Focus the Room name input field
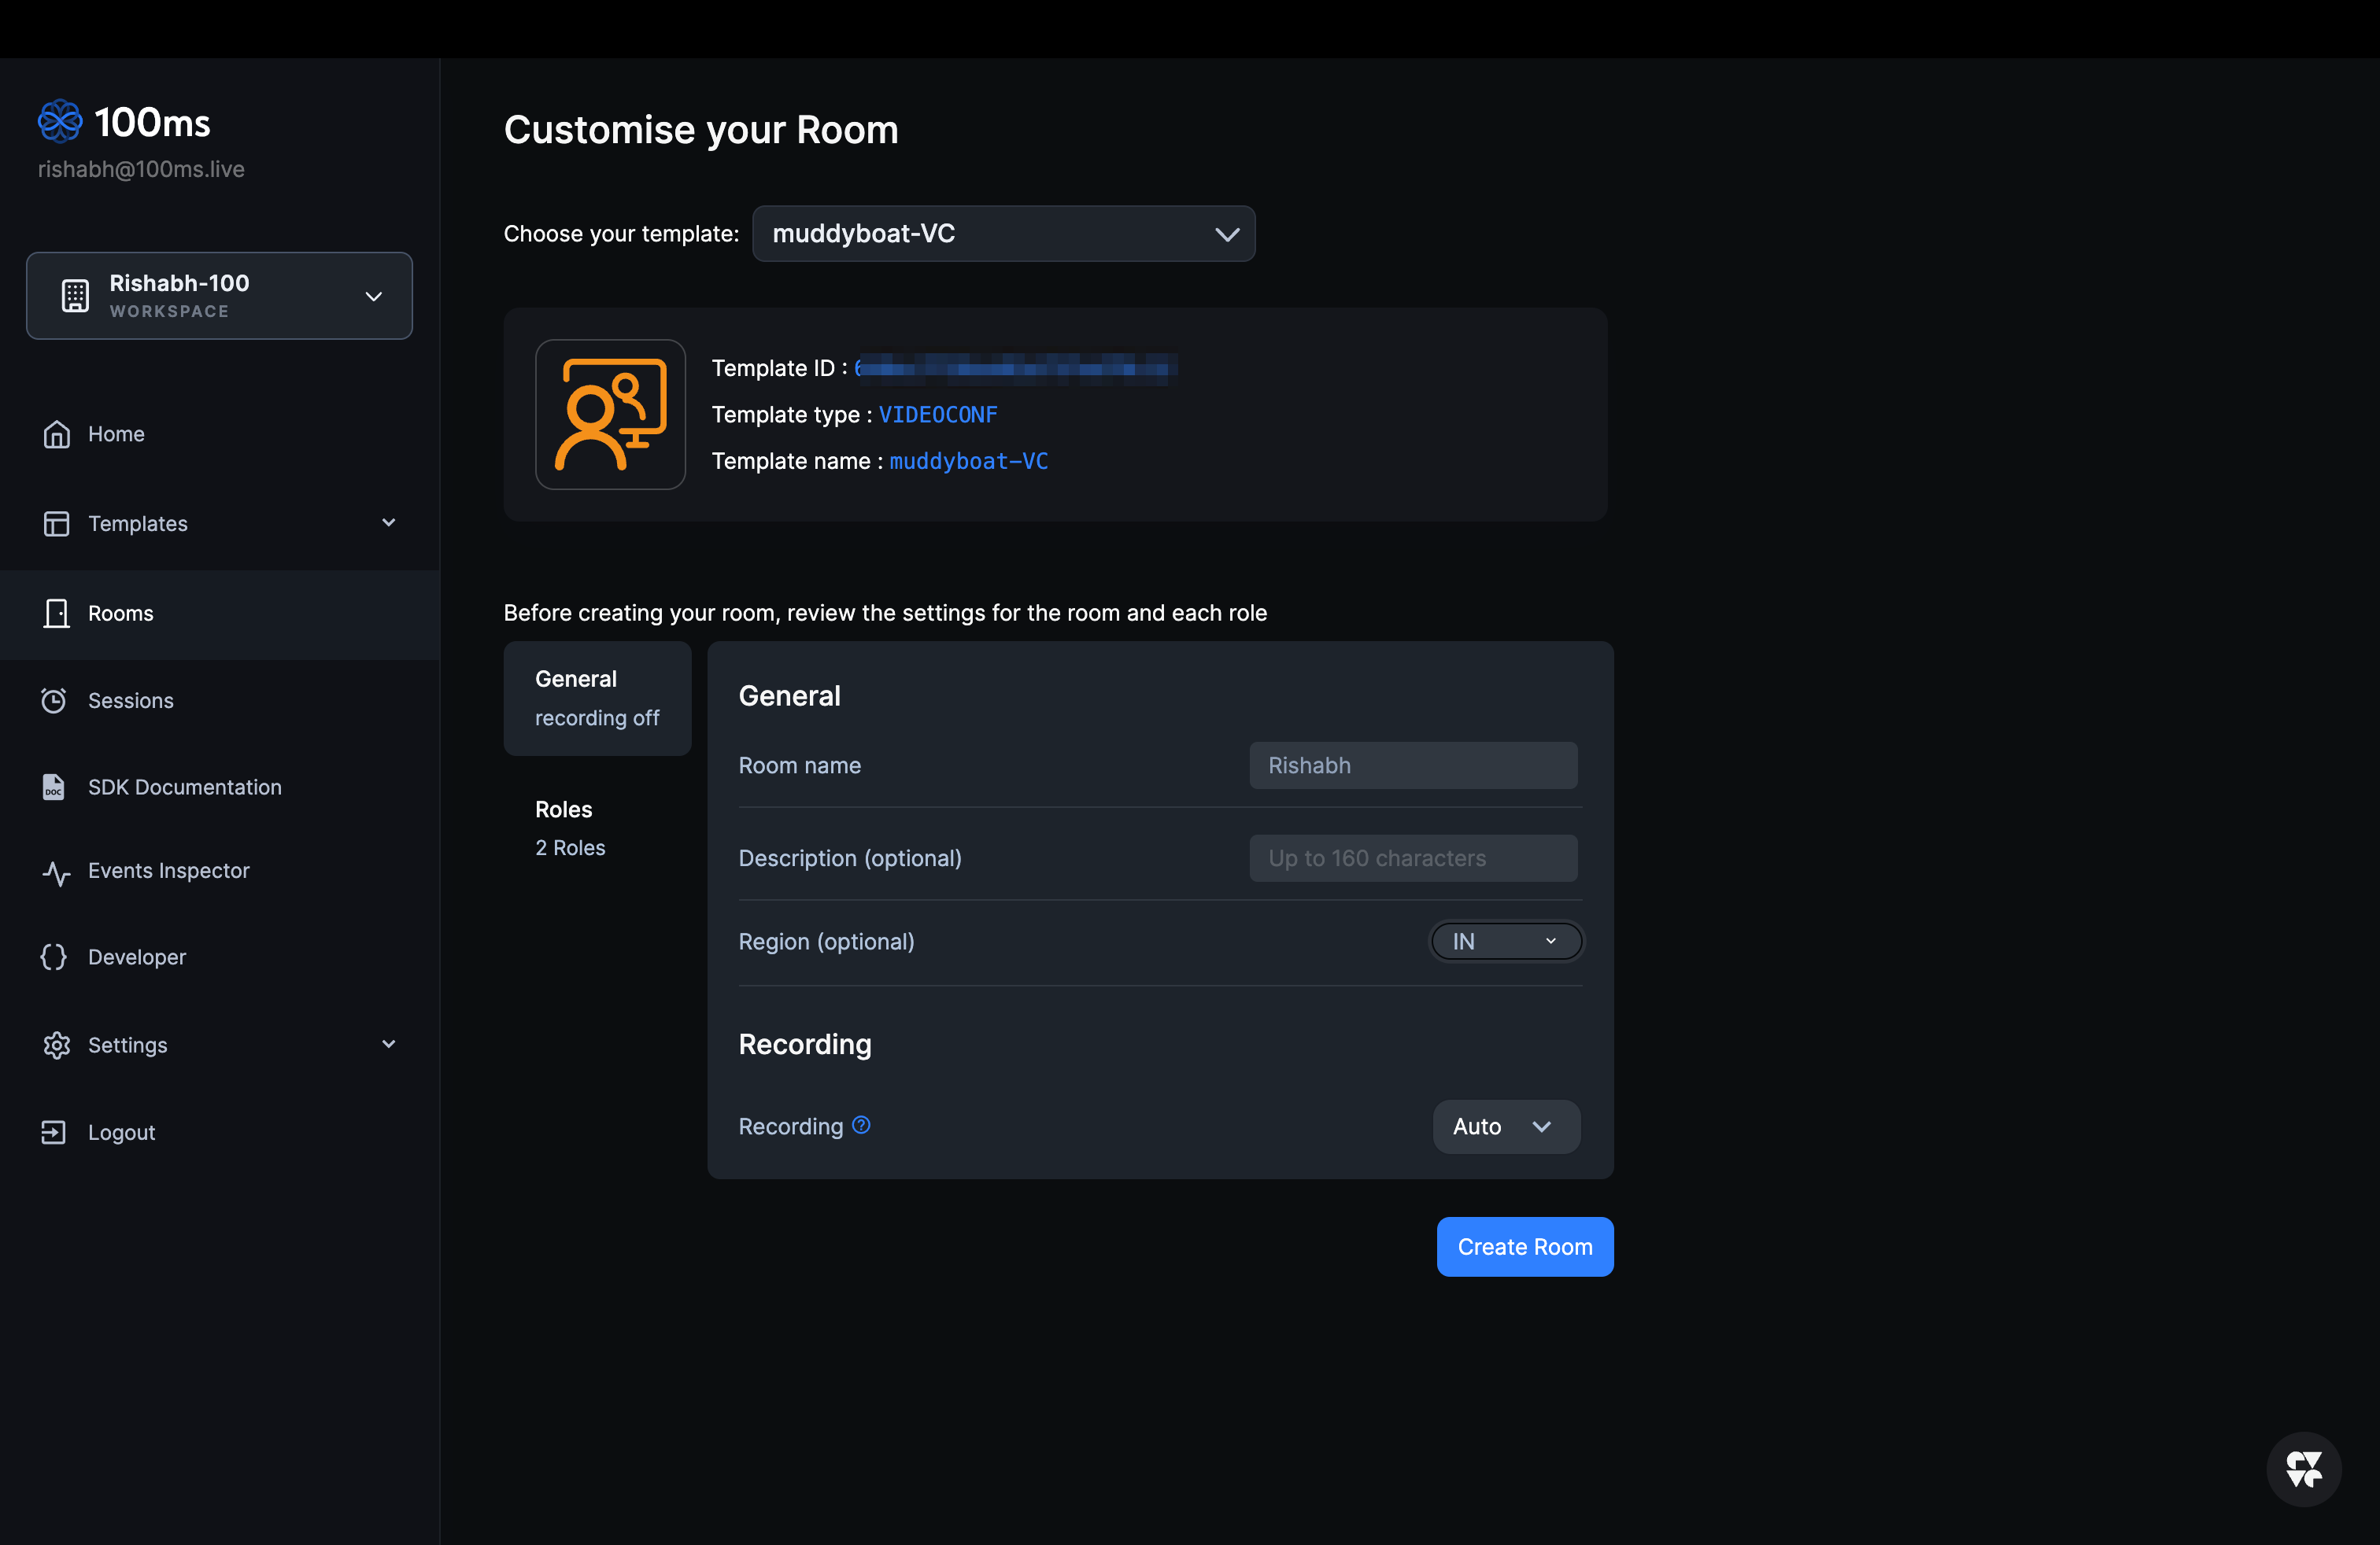The image size is (2380, 1545). tap(1413, 765)
